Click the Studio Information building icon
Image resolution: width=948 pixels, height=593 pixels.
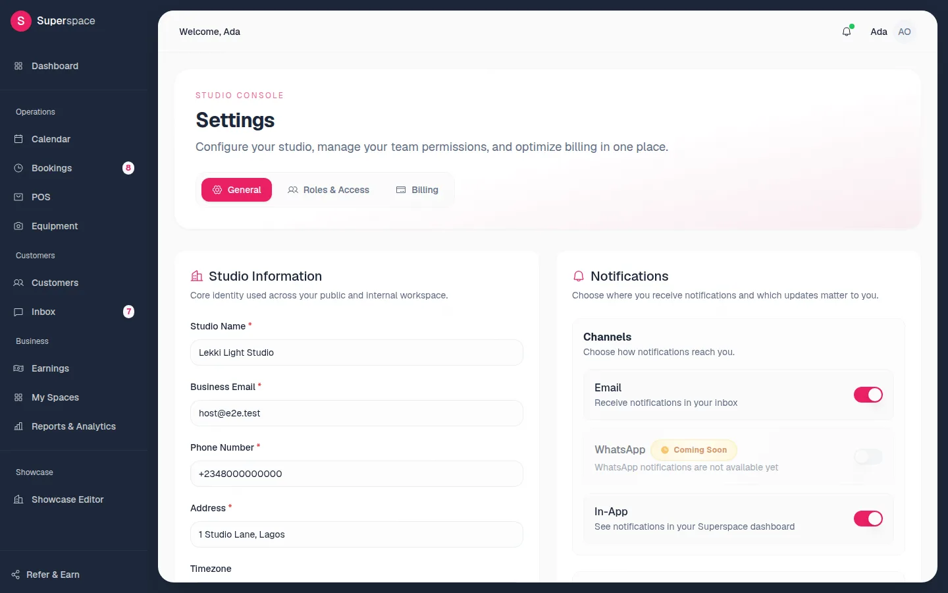pos(197,276)
